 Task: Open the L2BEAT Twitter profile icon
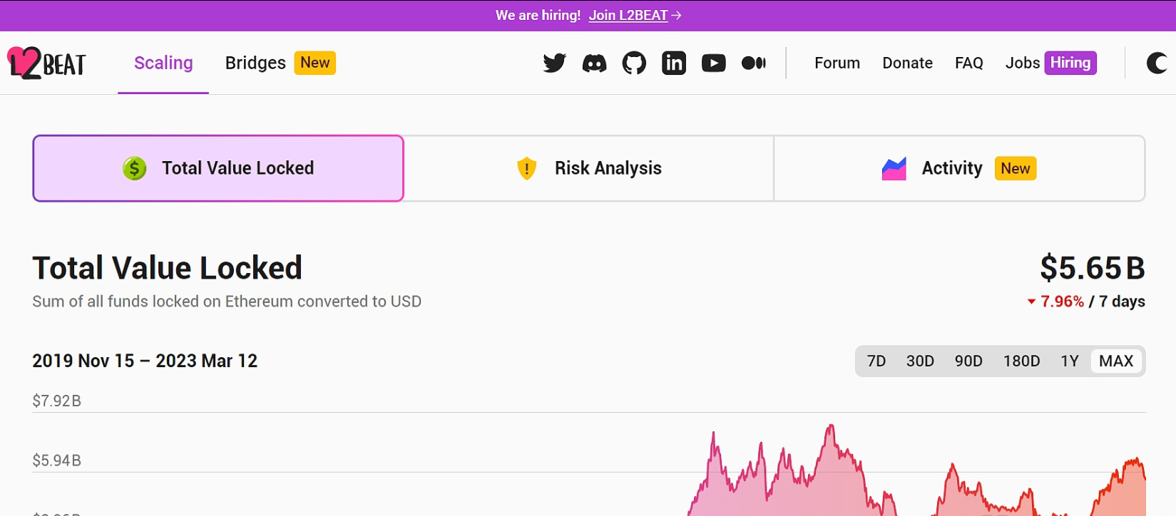point(554,63)
